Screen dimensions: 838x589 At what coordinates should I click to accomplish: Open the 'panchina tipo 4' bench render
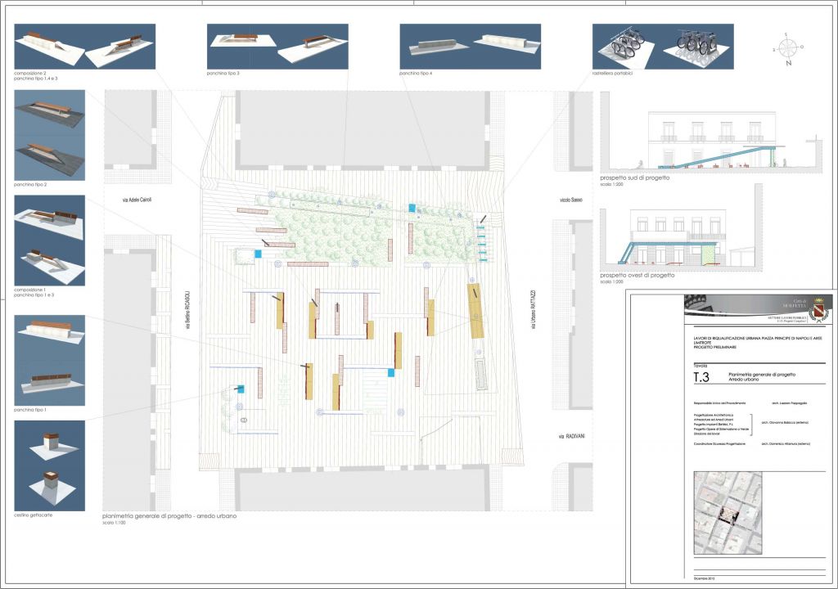tap(471, 46)
